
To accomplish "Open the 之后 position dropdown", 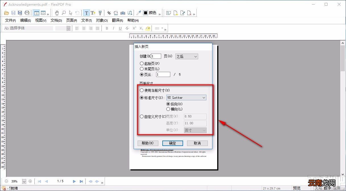I will [x=187, y=56].
